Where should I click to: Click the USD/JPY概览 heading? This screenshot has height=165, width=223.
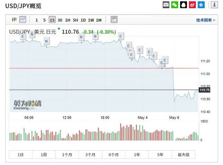23,6
